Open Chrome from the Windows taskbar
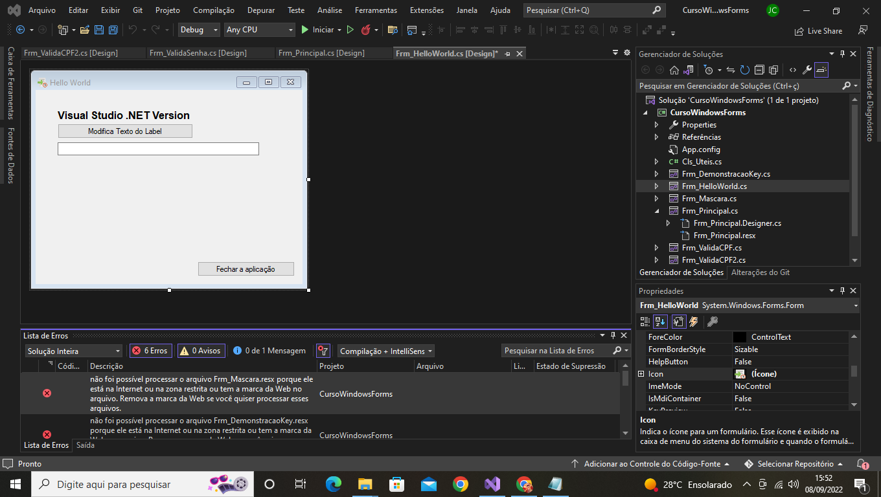This screenshot has height=497, width=881. point(460,484)
